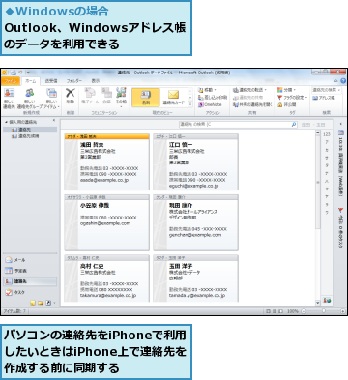Open the Follow Up flag (フラグの設定) dropdown
The width and height of the screenshot is (348, 380).
293,97
